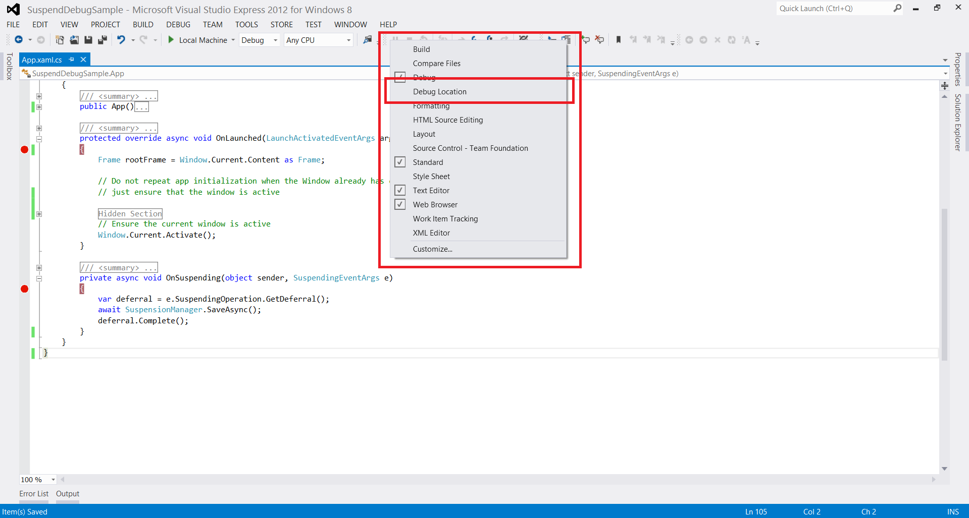Enable Source Control - Team Foundation toolbar
The image size is (969, 518).
point(479,148)
